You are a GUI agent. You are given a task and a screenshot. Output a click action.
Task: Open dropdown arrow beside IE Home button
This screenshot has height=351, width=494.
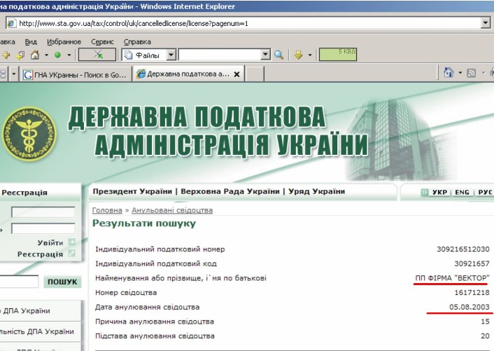tap(460, 73)
